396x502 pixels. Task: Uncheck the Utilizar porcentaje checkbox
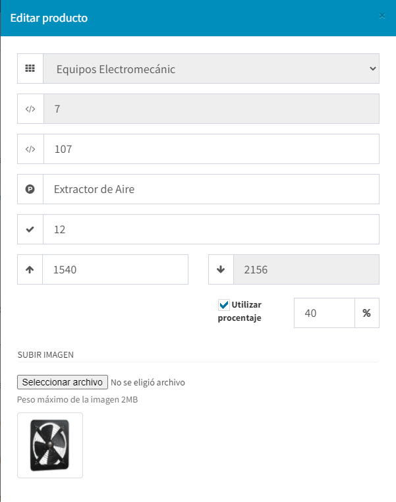pos(223,305)
